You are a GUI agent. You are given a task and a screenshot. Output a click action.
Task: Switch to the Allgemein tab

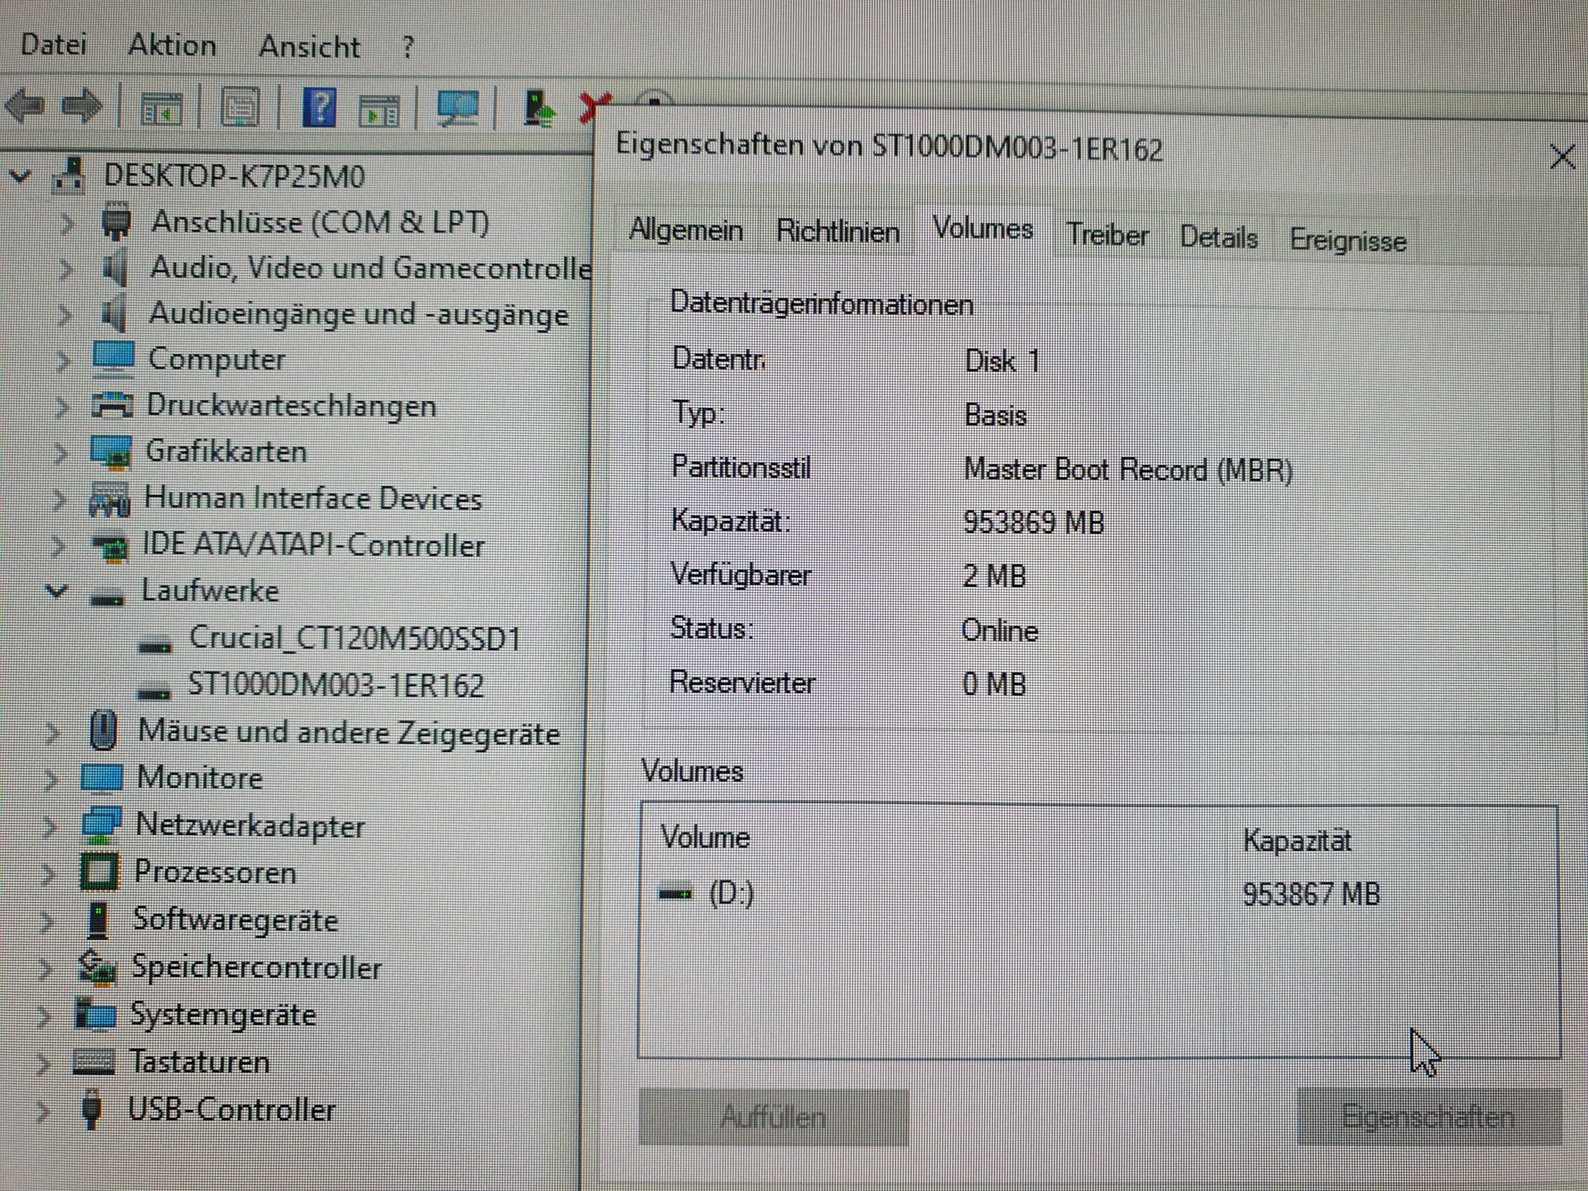[x=686, y=230]
